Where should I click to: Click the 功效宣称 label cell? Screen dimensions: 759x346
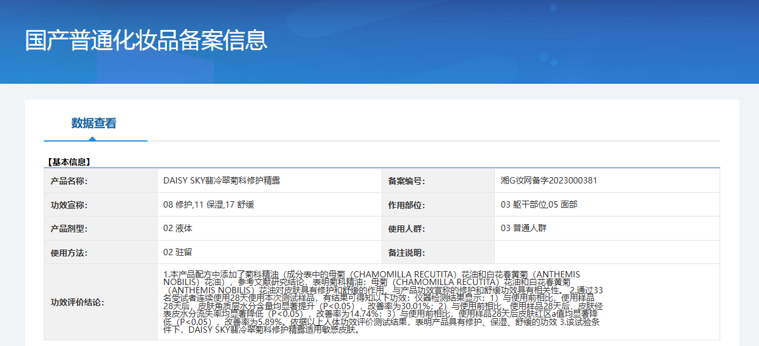point(69,205)
